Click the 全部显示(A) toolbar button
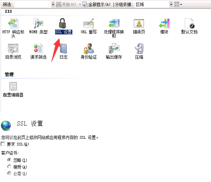Screen dimensions: 211x182 tap(97, 5)
